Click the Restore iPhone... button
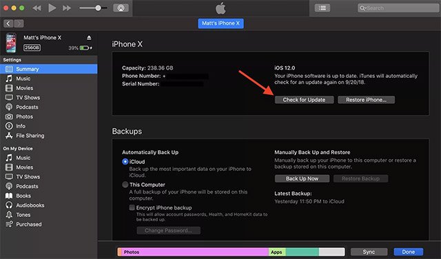This screenshot has width=441, height=259. [366, 100]
